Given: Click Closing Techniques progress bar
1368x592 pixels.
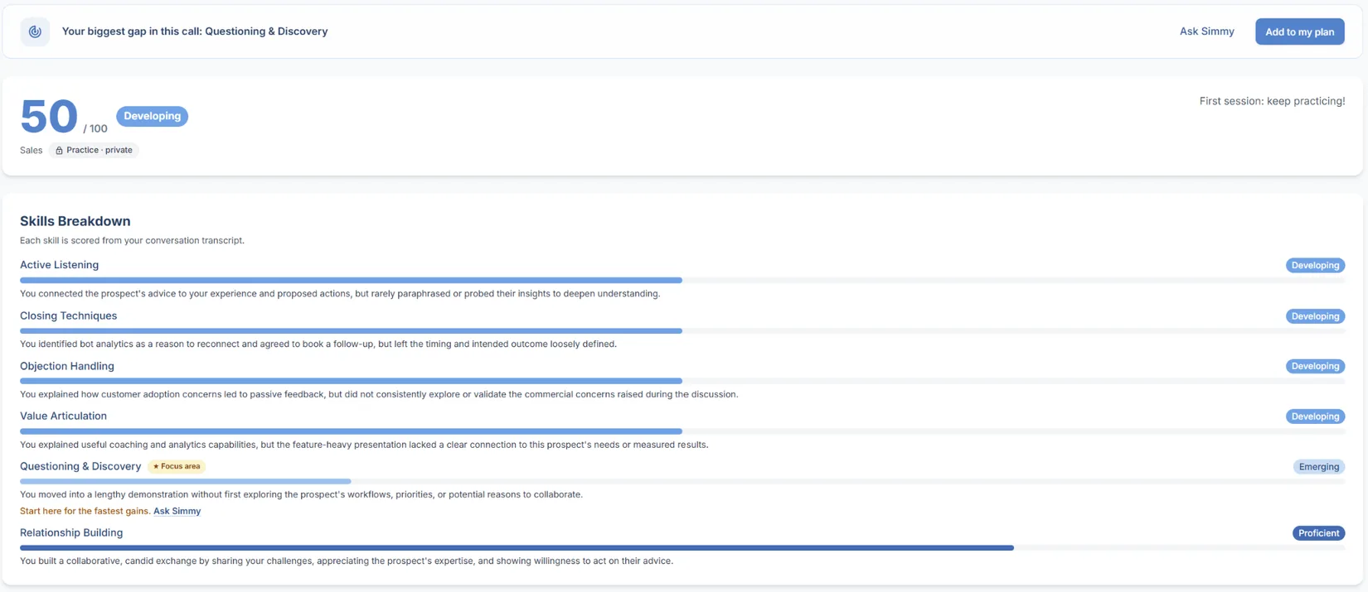Looking at the screenshot, I should 682,331.
